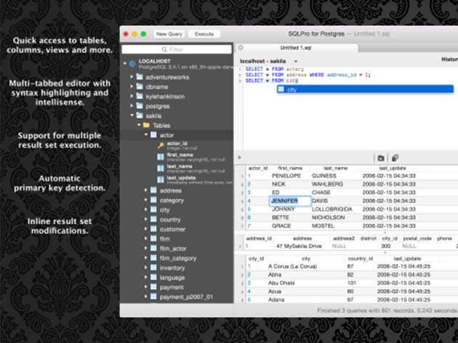Sort by the first_name column header
458x343 pixels.
pyautogui.click(x=290, y=168)
